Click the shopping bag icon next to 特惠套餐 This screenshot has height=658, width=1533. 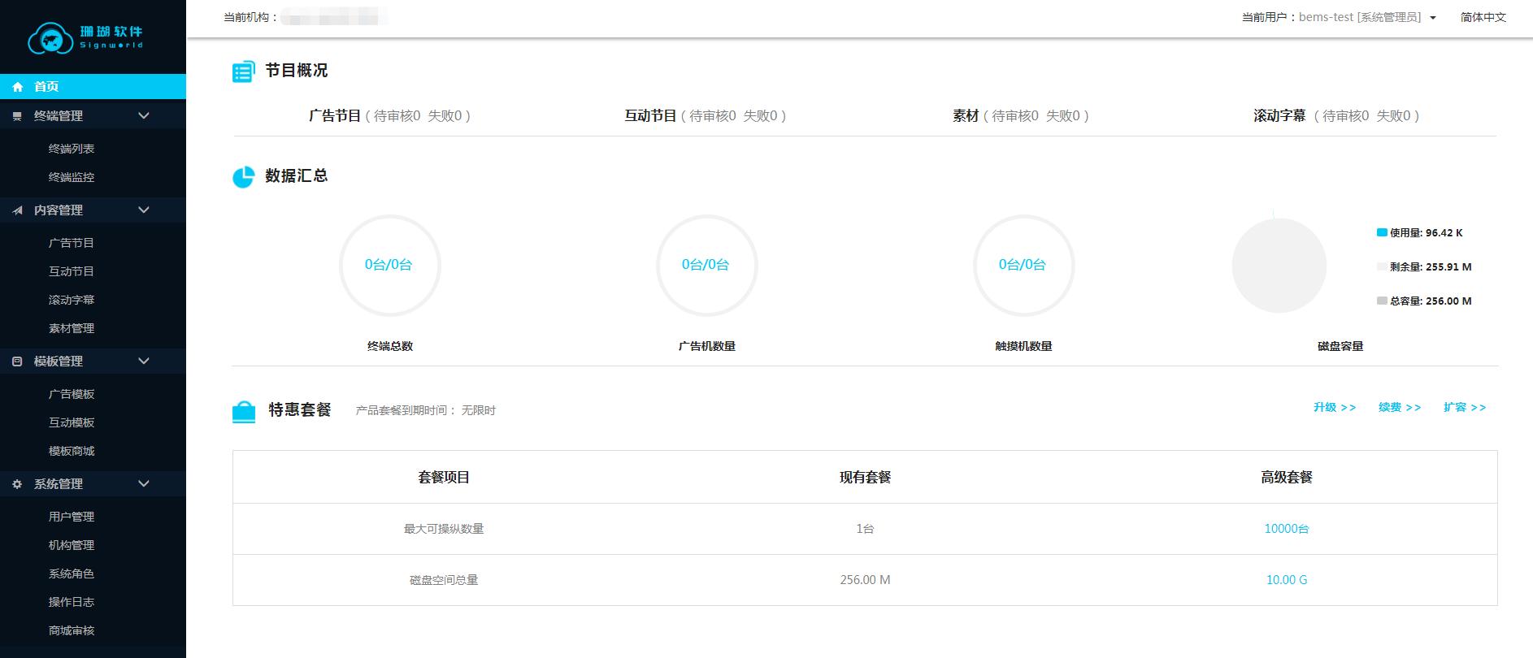pyautogui.click(x=244, y=412)
